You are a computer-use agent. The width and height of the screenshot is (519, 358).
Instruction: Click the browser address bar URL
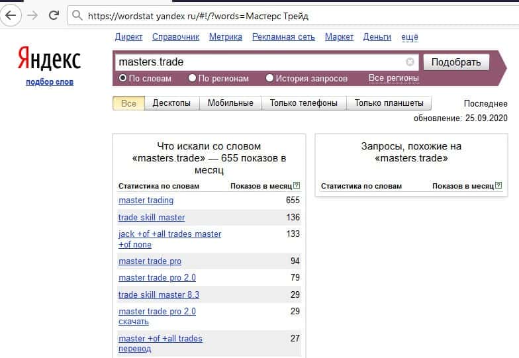[x=198, y=16]
